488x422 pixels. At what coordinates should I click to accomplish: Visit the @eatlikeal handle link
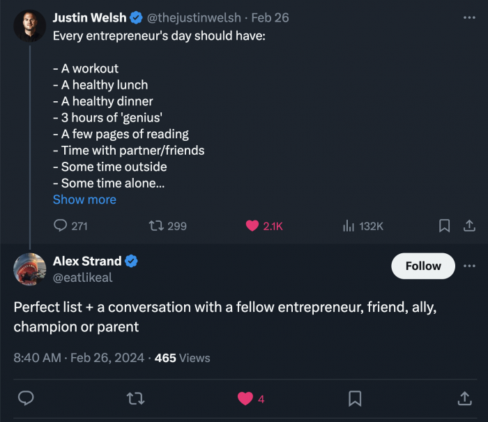point(82,278)
